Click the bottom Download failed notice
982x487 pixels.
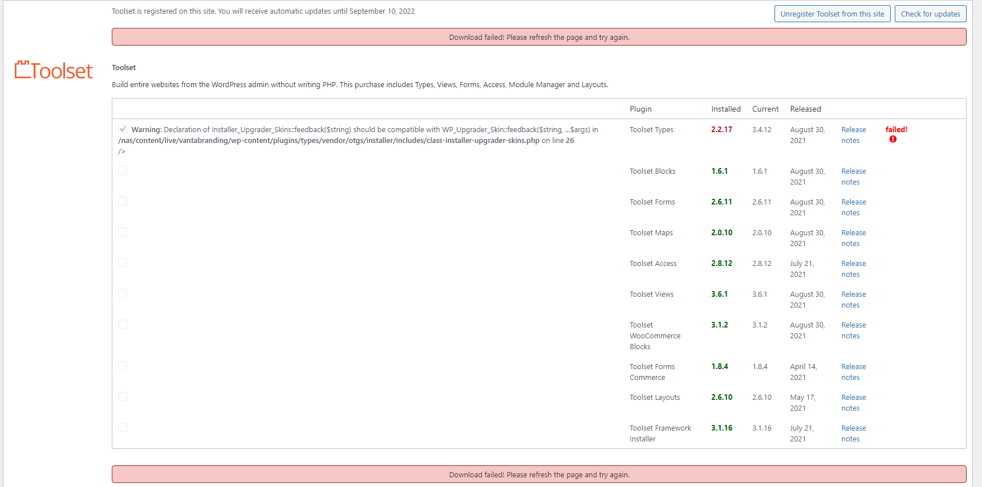pos(539,474)
